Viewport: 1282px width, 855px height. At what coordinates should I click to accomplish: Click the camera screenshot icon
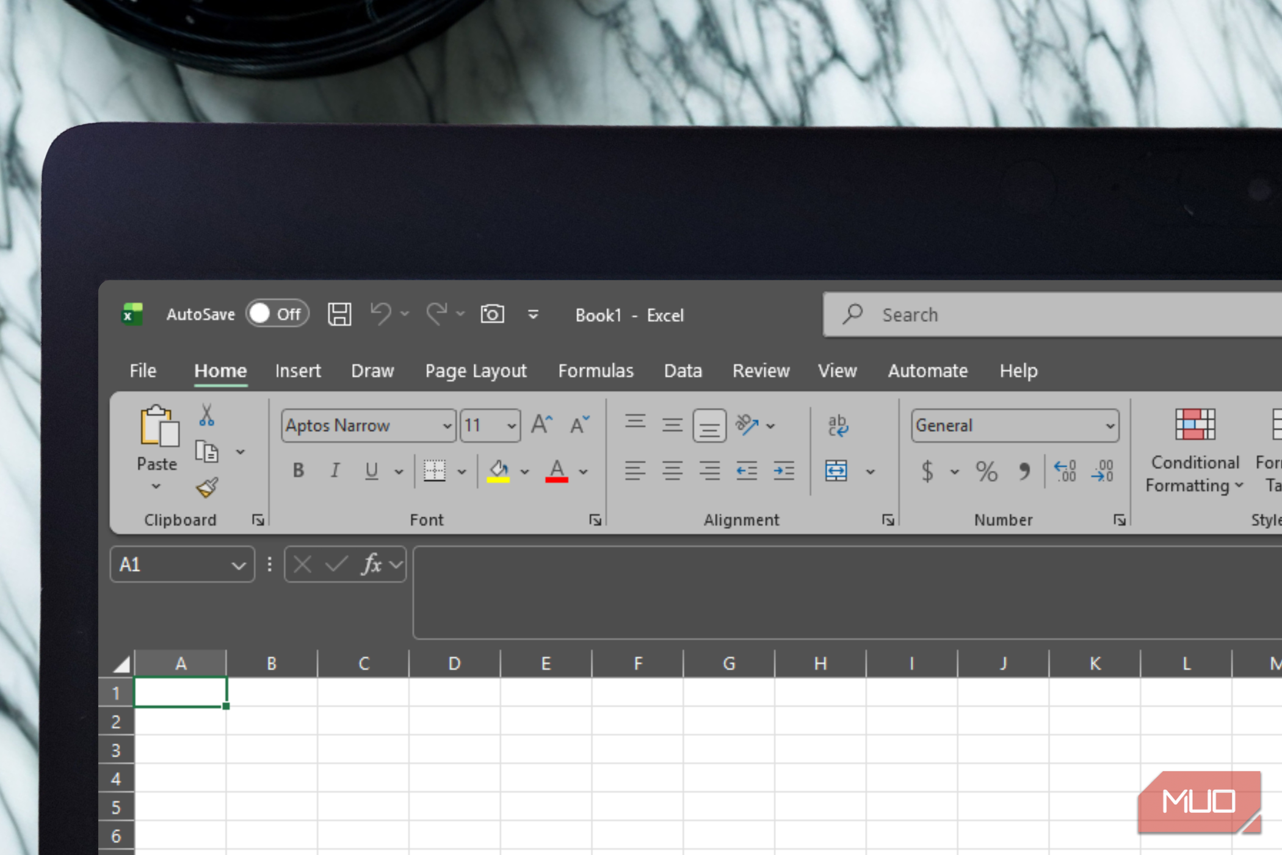pyautogui.click(x=492, y=314)
